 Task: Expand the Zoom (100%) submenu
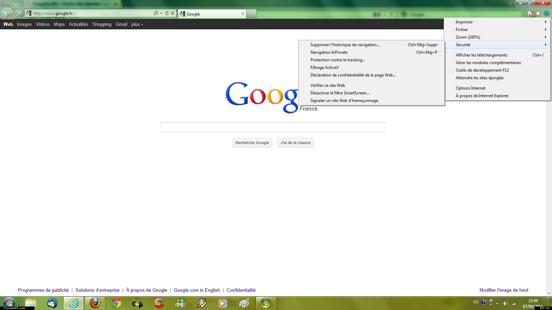click(x=497, y=37)
